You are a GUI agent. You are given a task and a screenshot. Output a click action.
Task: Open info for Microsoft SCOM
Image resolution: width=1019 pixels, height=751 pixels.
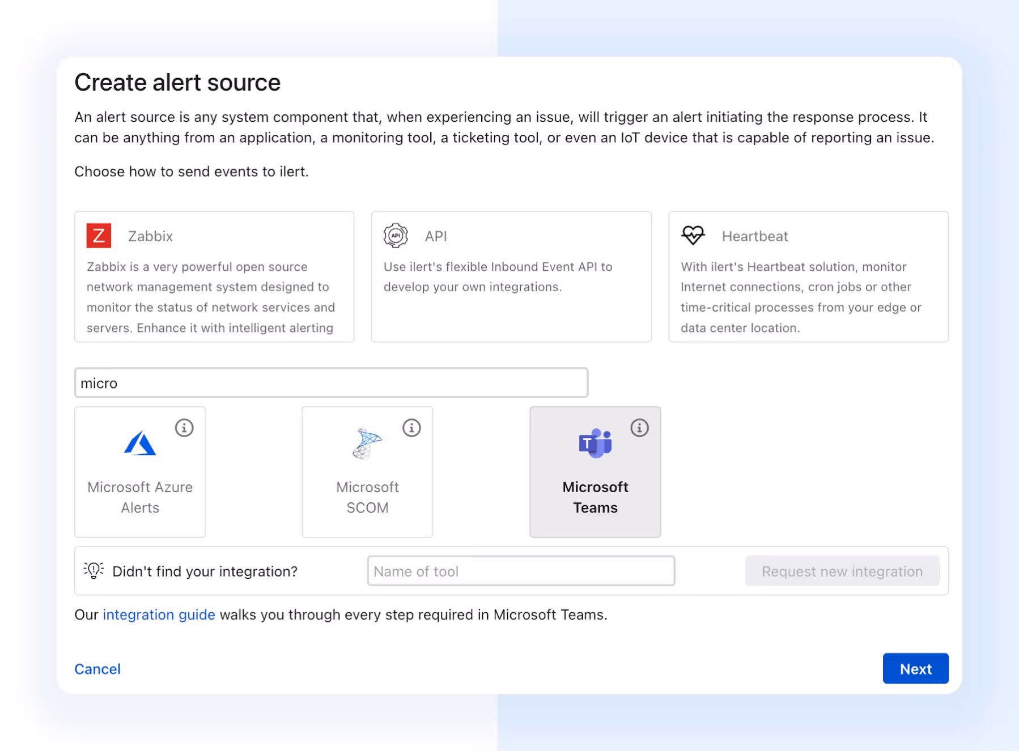click(412, 428)
